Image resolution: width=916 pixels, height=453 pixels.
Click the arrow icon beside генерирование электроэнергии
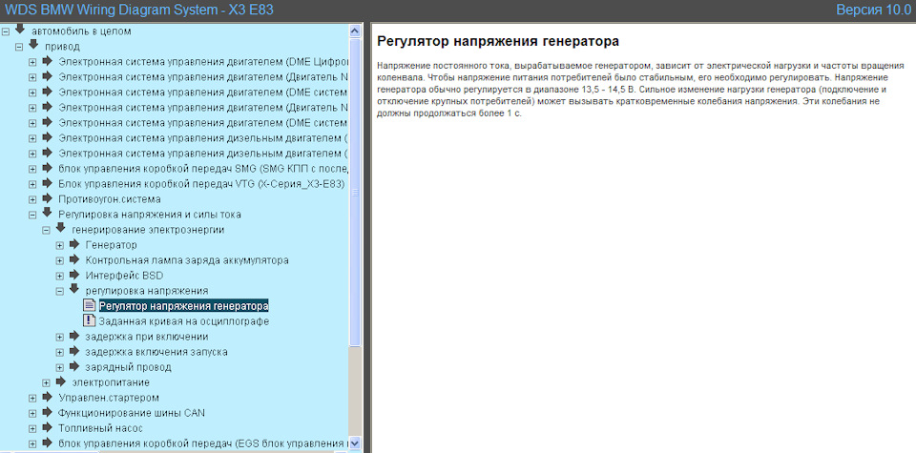(x=61, y=228)
